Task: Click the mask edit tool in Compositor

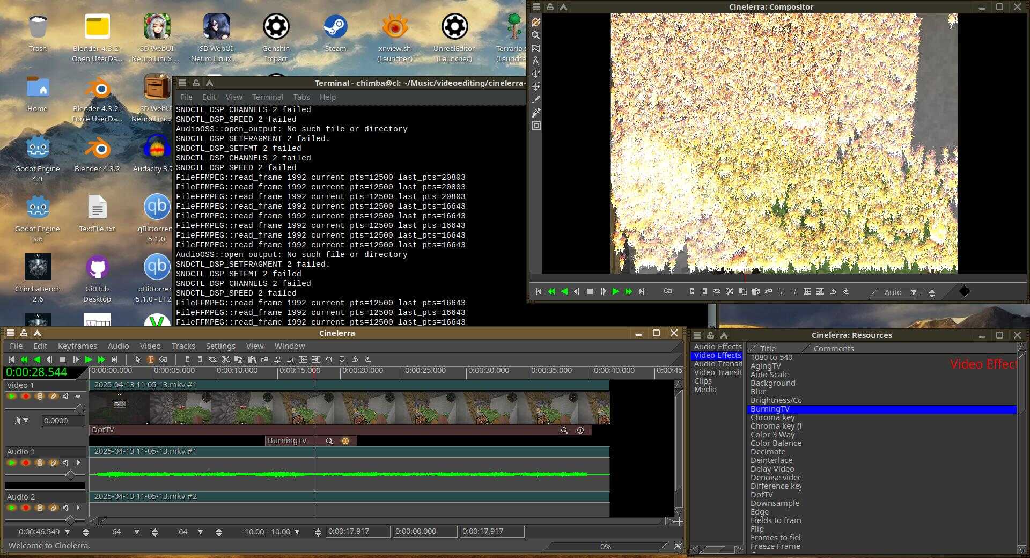Action: pyautogui.click(x=535, y=48)
